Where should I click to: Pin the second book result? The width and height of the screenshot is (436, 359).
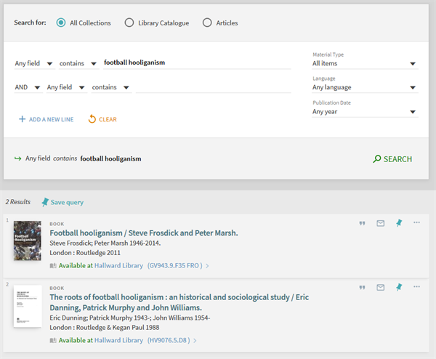(398, 287)
